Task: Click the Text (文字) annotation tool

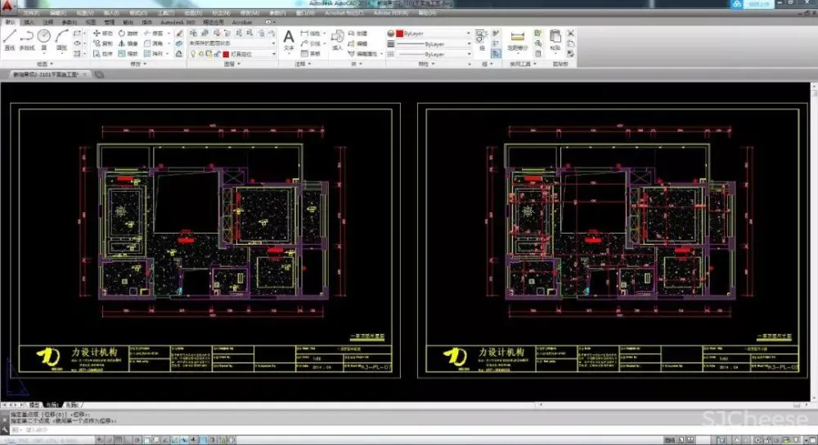Action: [289, 38]
